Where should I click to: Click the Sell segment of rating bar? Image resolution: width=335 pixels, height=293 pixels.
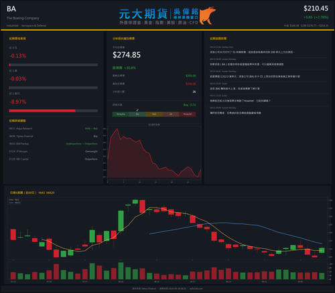[x=171, y=114]
